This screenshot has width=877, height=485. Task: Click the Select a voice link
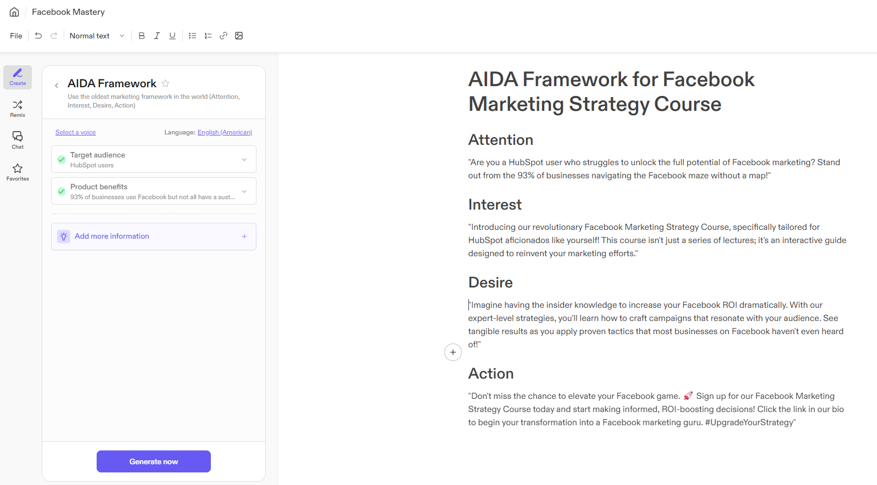coord(76,132)
